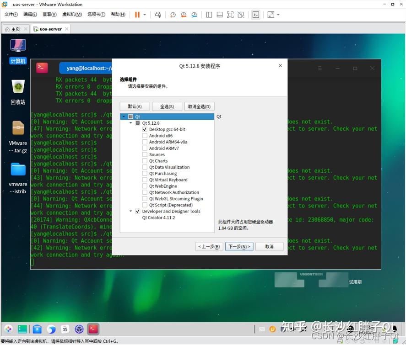
Task: Uncheck the Desktop gcc 64-bit component
Action: coord(145,129)
